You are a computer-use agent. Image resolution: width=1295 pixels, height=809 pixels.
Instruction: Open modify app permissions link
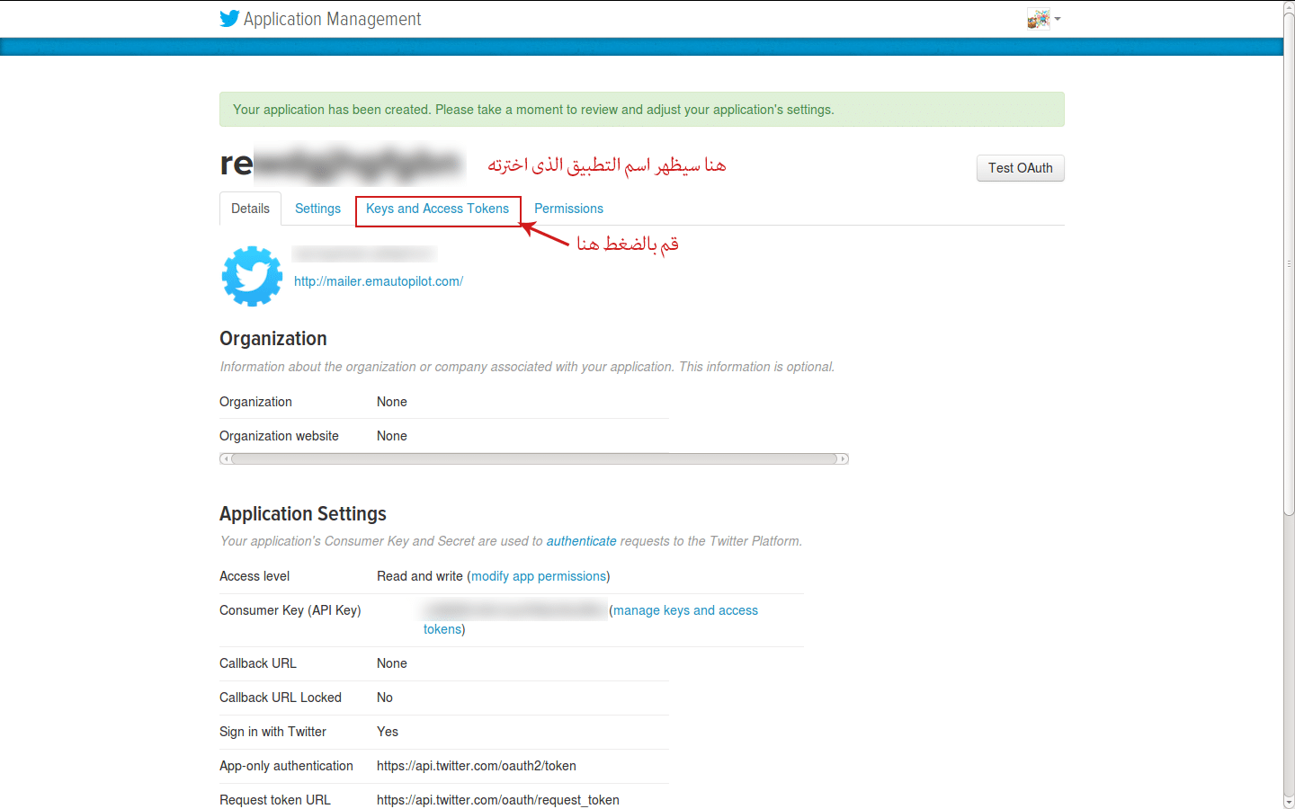click(539, 576)
